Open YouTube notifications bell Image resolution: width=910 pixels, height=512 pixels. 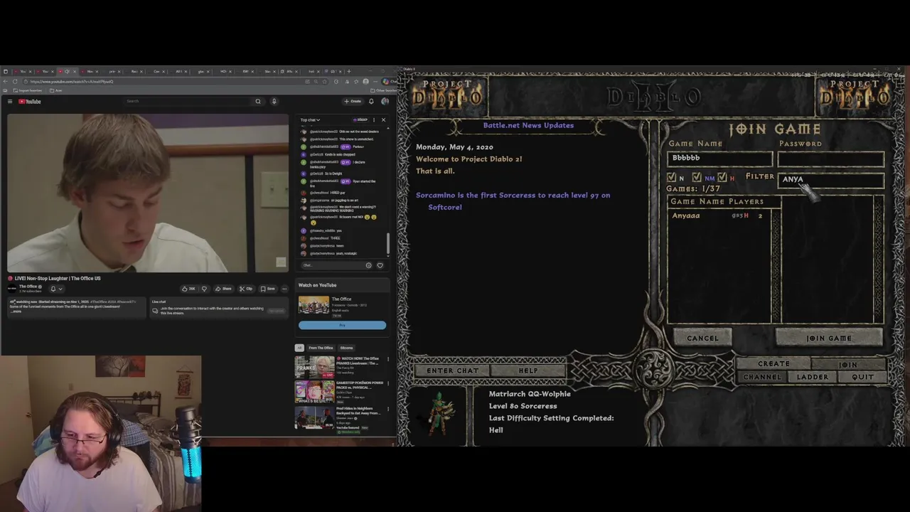point(371,101)
